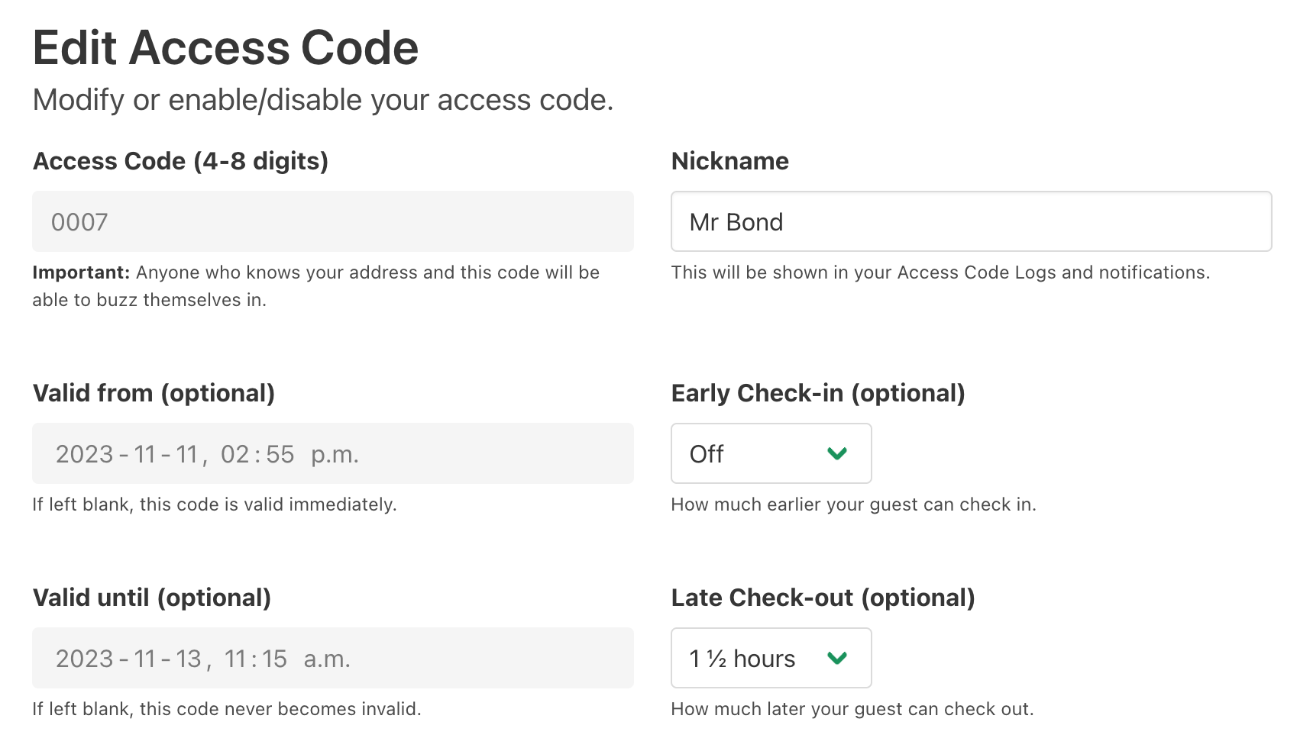Viewport: 1297px width, 751px height.
Task: Click p.m. in the Valid from field
Action: coord(335,455)
